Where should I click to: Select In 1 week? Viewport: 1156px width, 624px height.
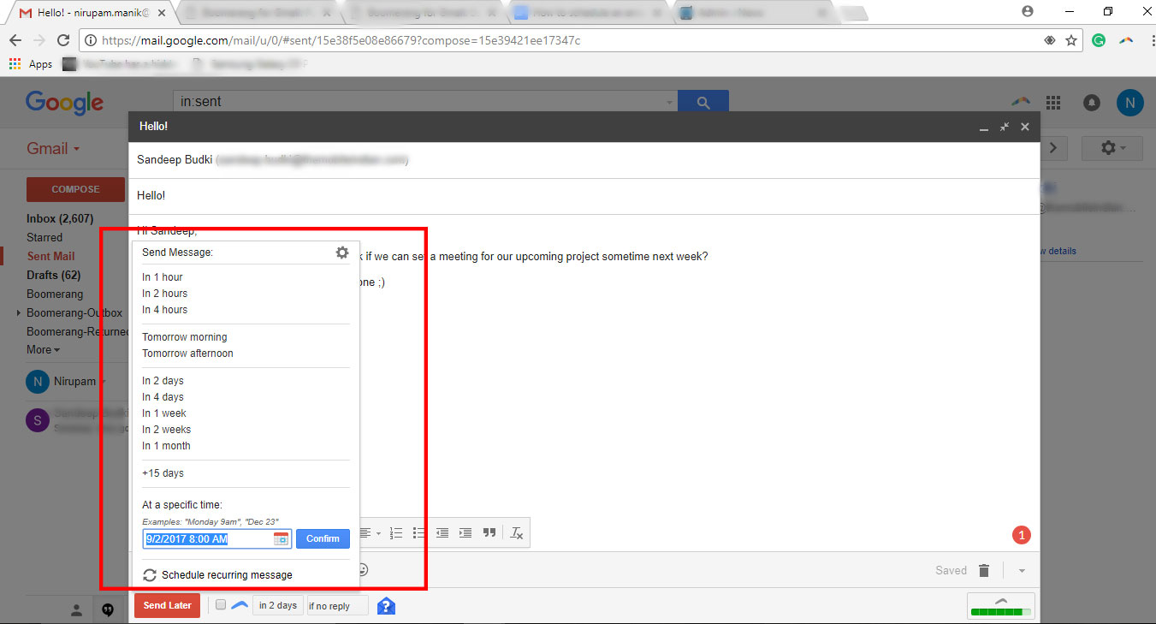coord(164,413)
